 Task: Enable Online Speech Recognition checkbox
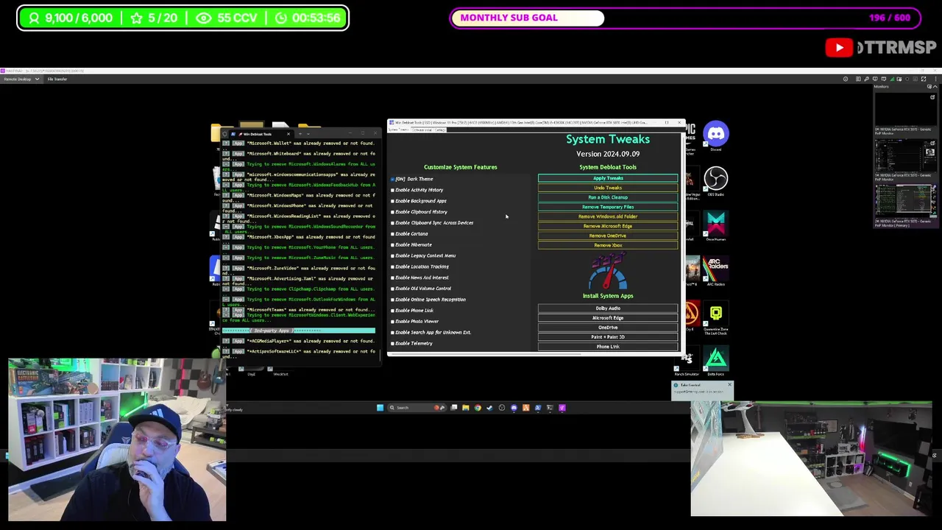pyautogui.click(x=392, y=300)
